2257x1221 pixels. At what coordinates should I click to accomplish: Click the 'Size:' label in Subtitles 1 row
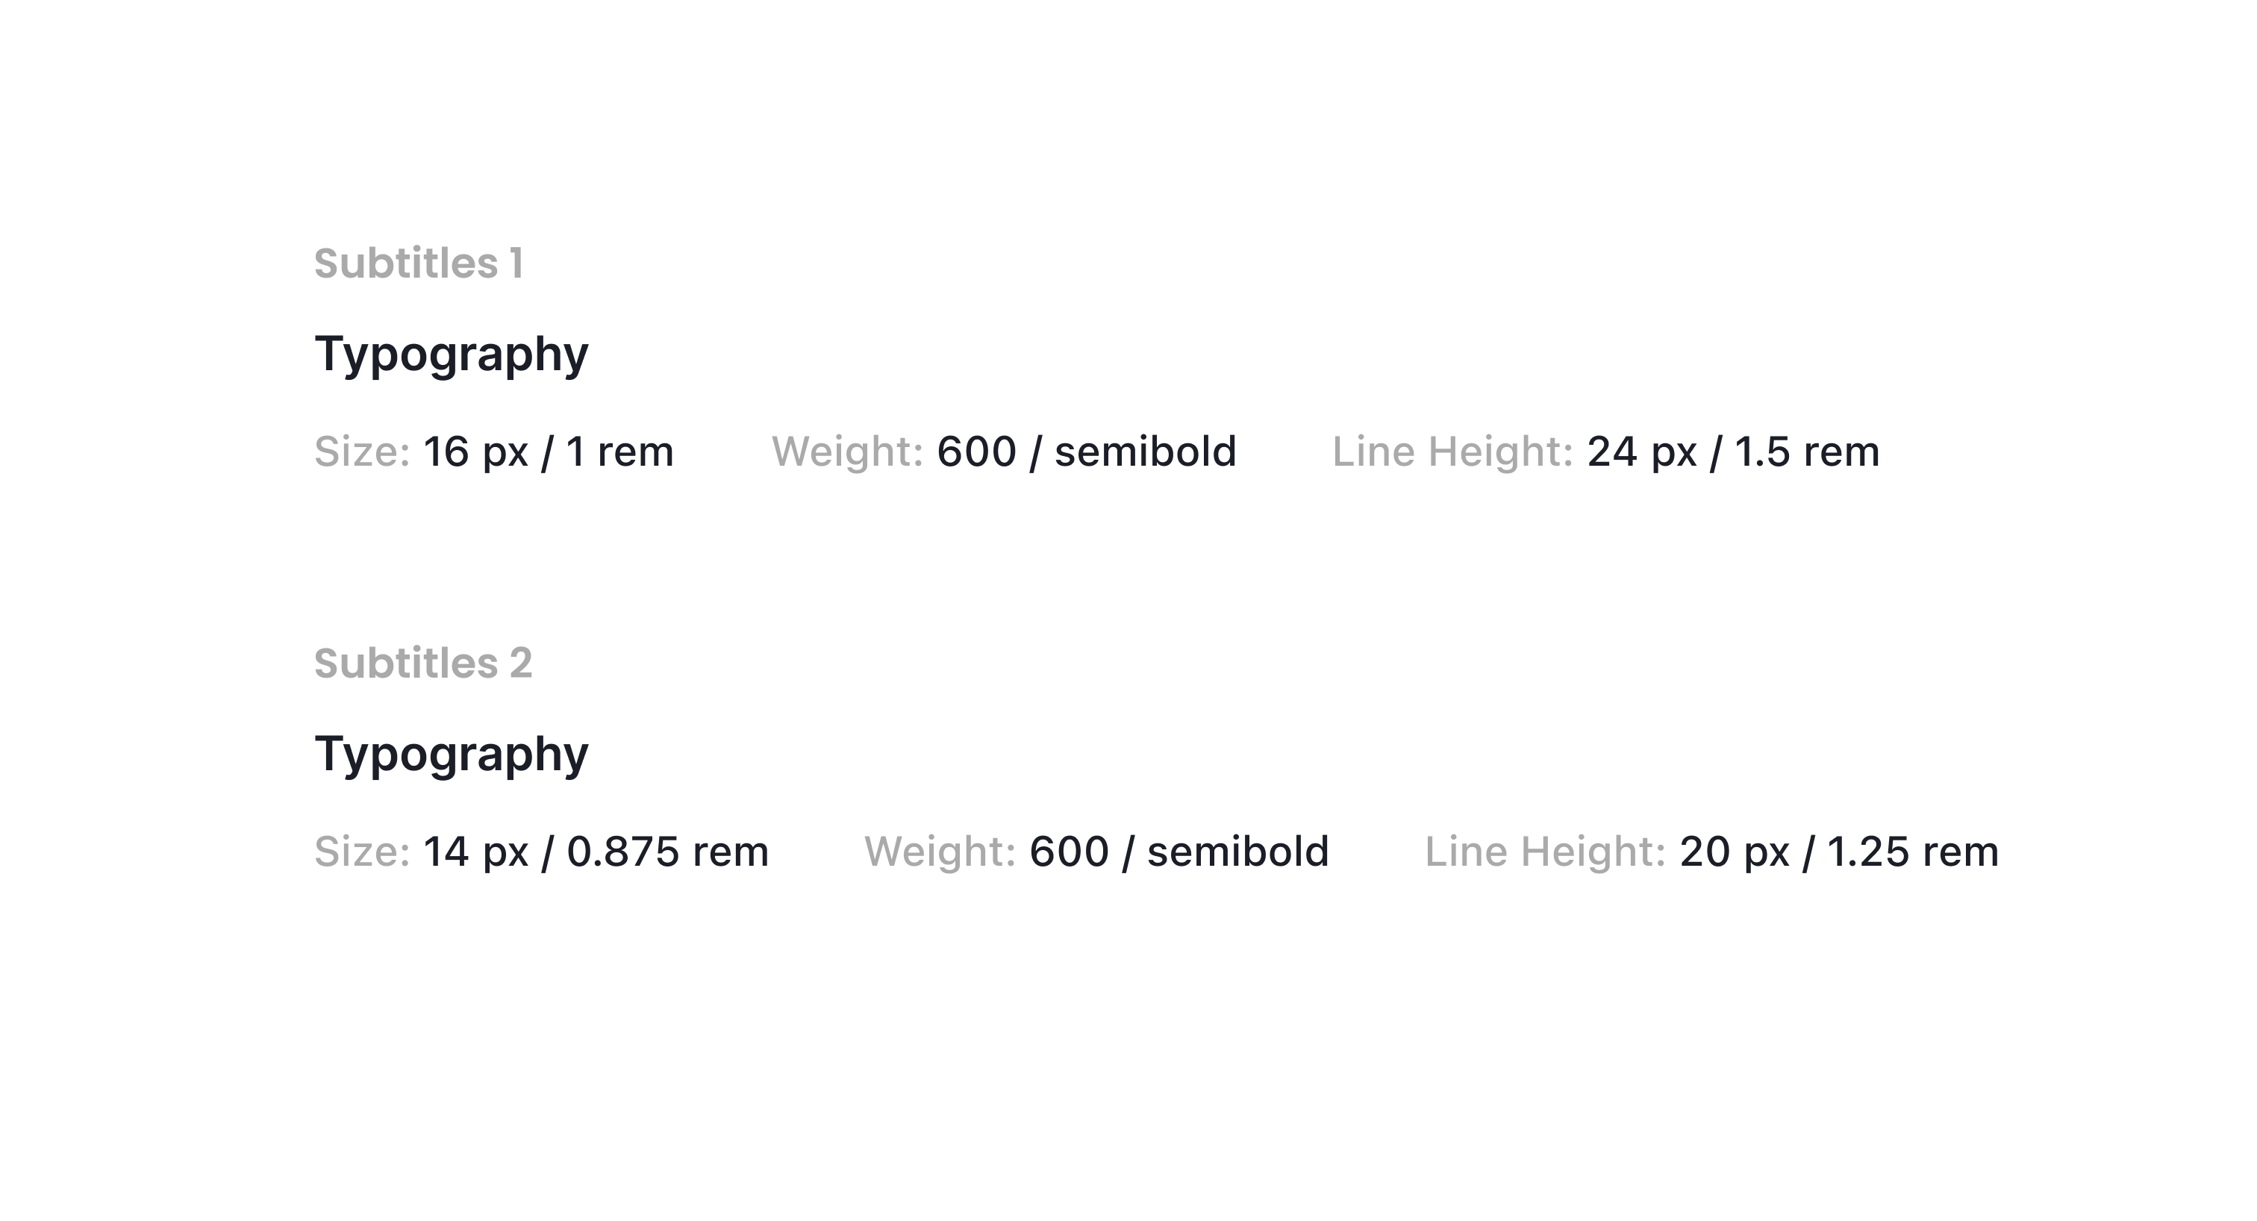tap(362, 452)
